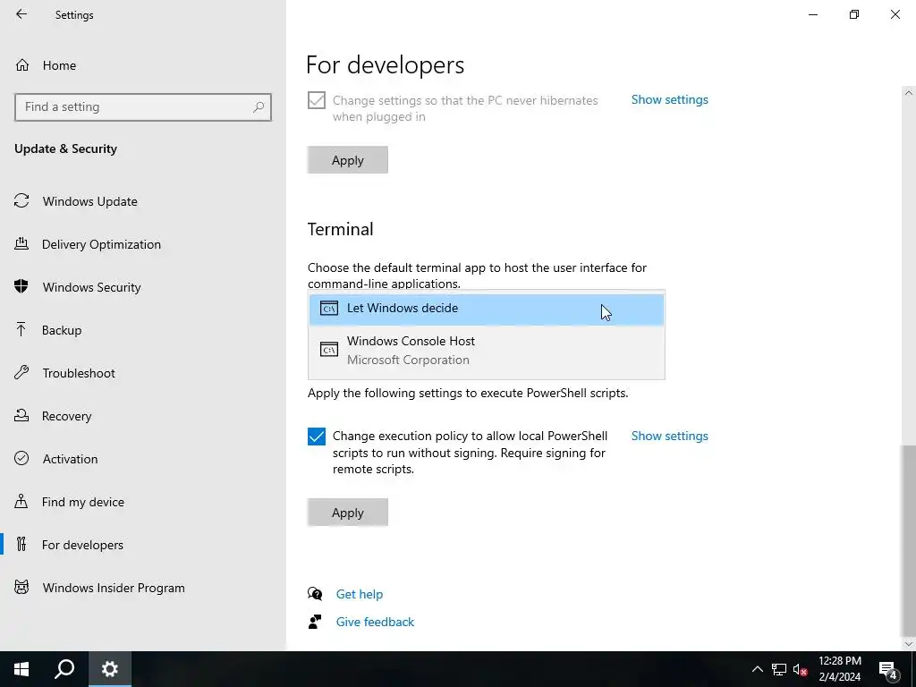Click the For developers tools icon
This screenshot has width=916, height=687.
coord(21,544)
